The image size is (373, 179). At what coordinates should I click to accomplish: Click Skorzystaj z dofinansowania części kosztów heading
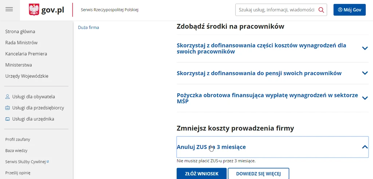(262, 48)
